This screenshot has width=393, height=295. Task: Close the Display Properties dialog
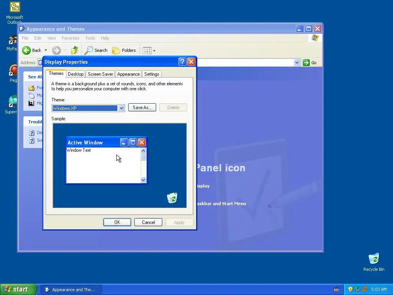tap(191, 62)
